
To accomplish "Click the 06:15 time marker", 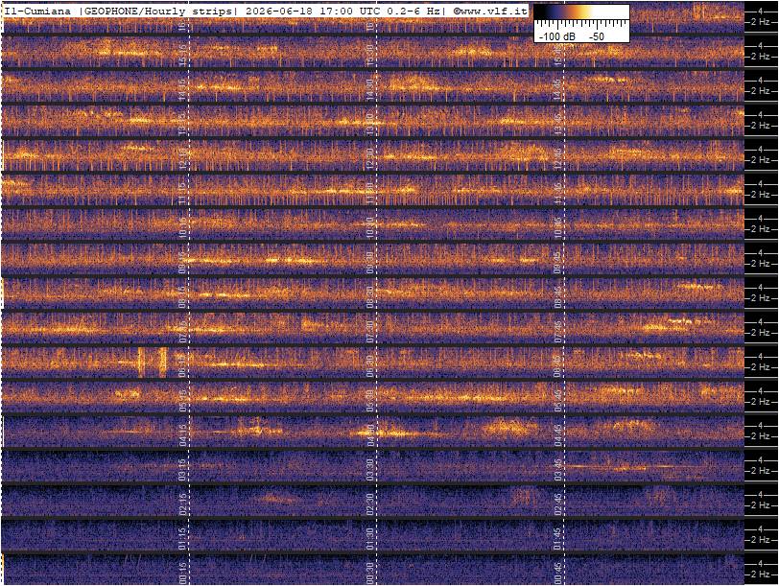I will pos(183,366).
